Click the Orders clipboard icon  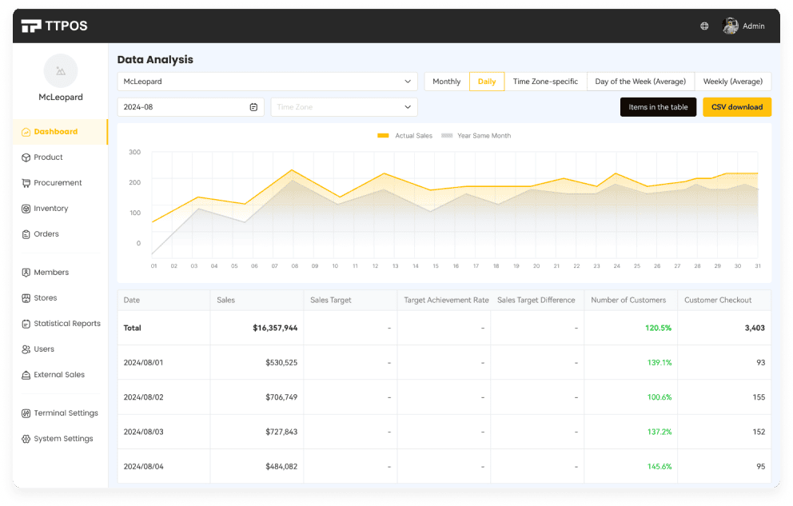pos(26,234)
